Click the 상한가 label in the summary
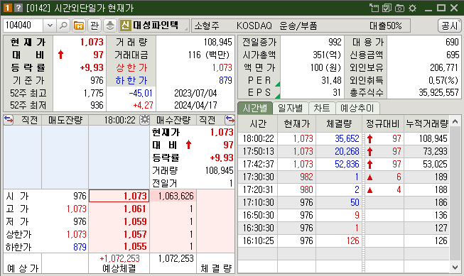The height and width of the screenshot is (276, 464). click(131, 67)
